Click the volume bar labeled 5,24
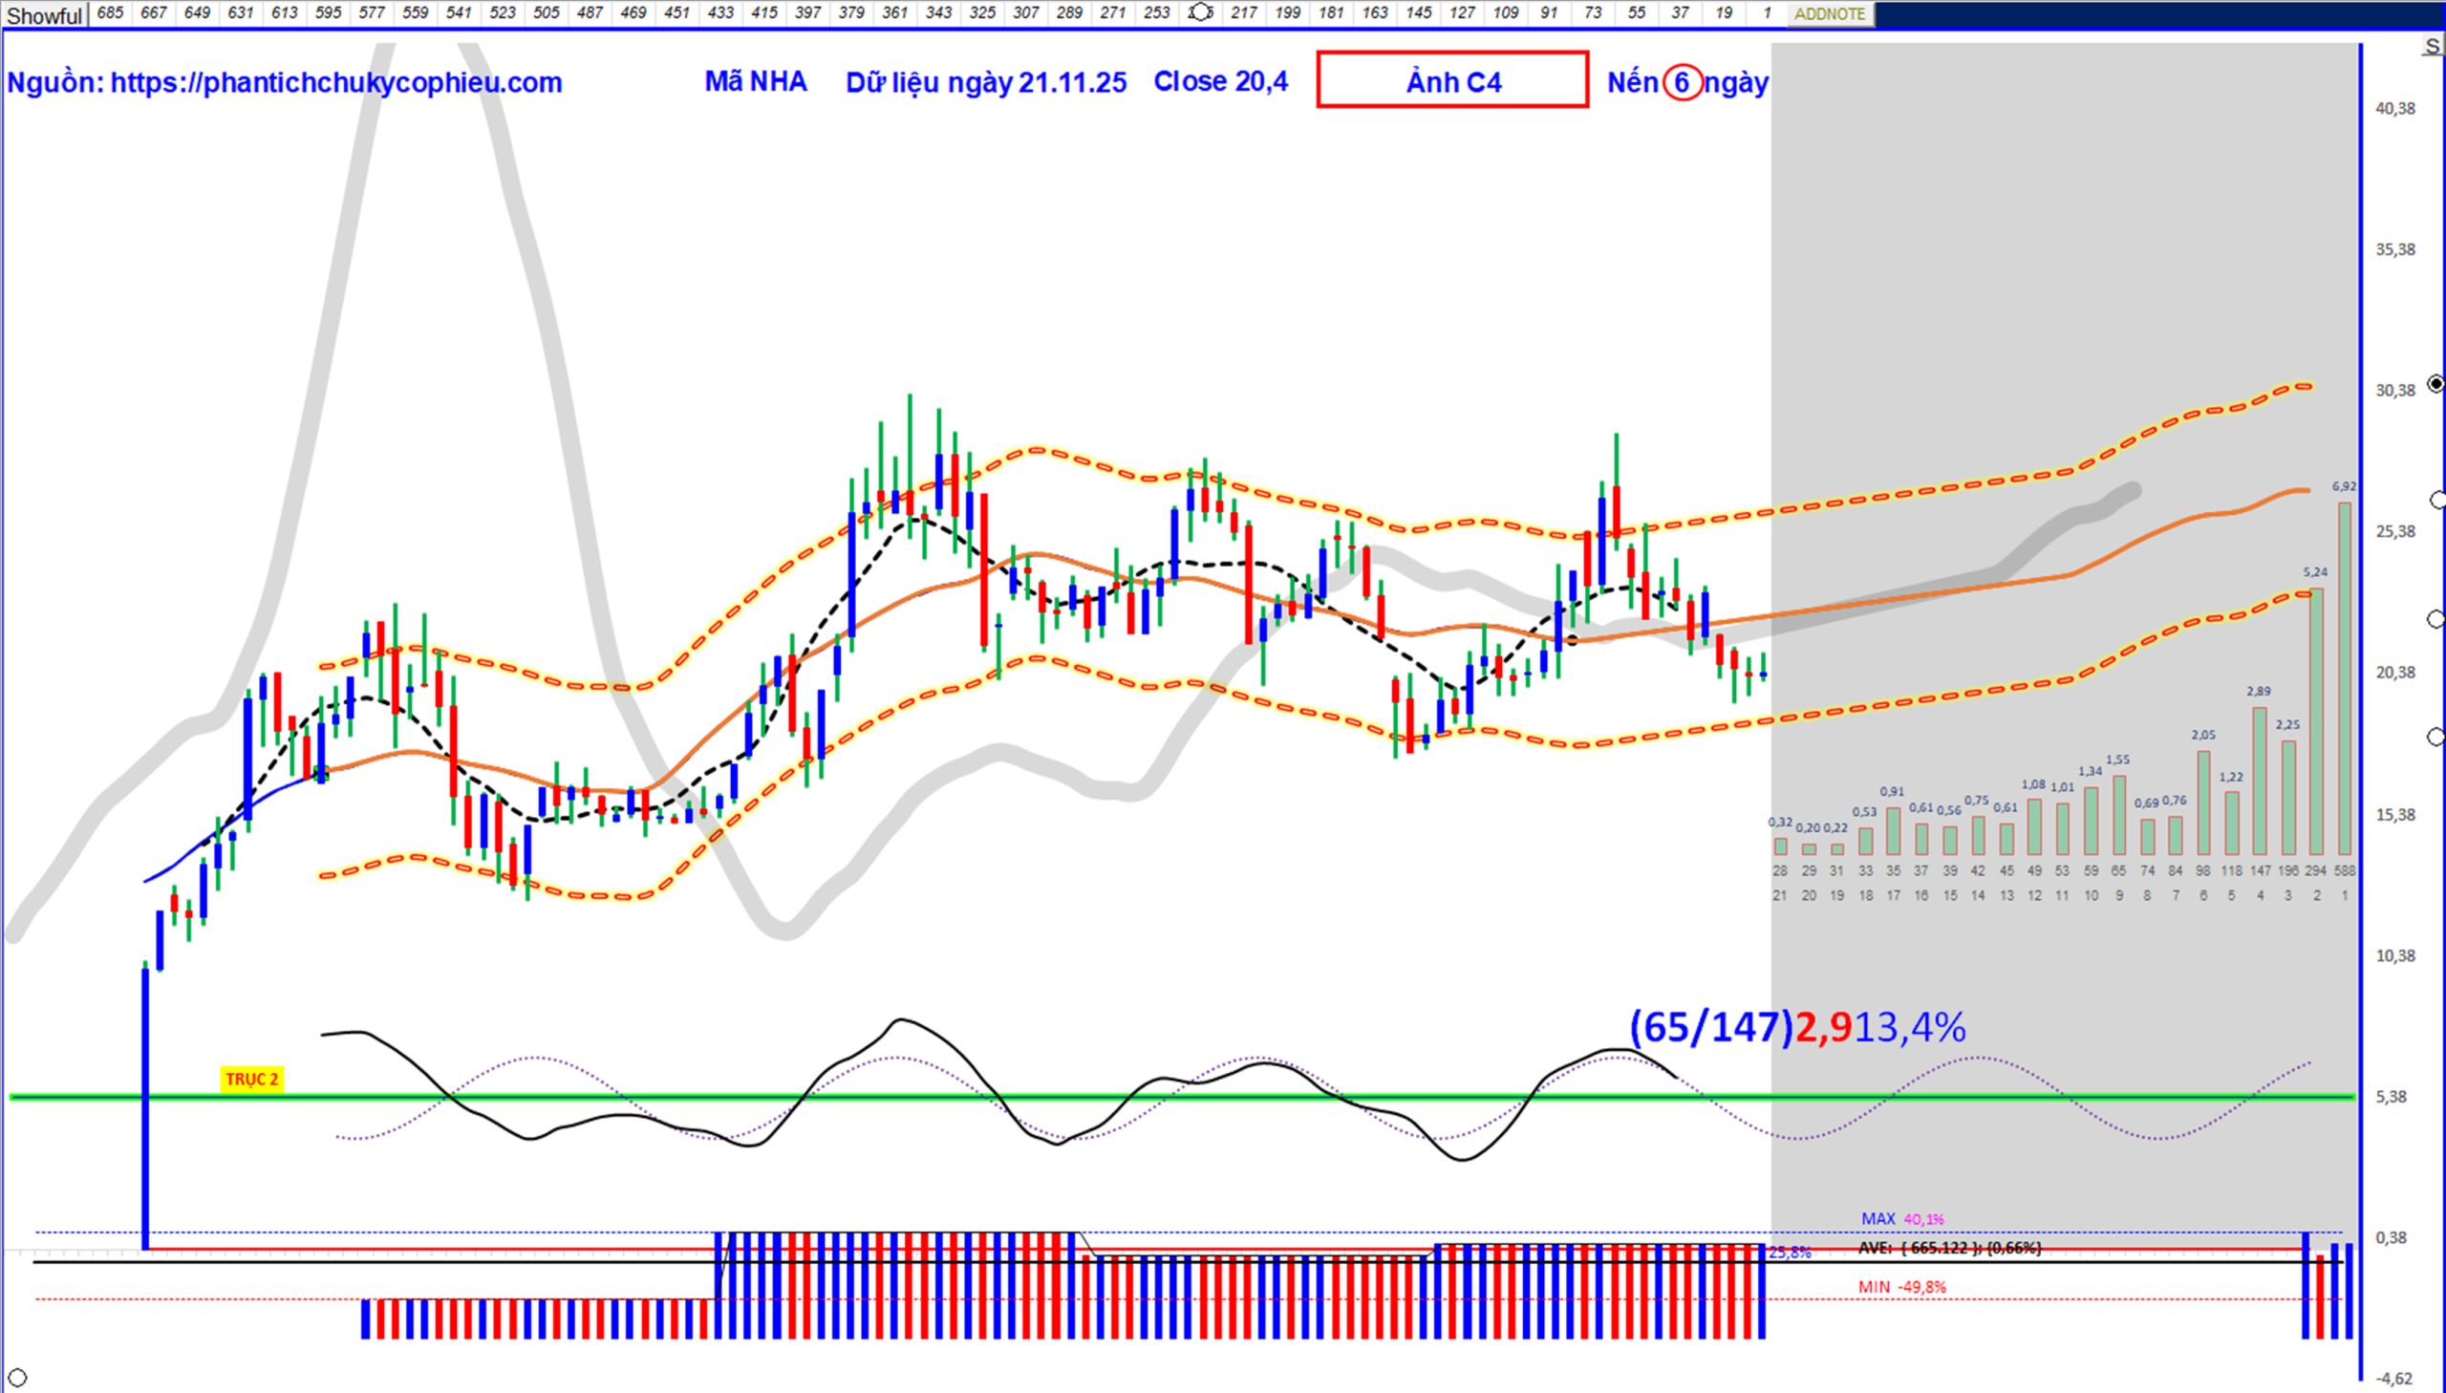 [x=2315, y=720]
